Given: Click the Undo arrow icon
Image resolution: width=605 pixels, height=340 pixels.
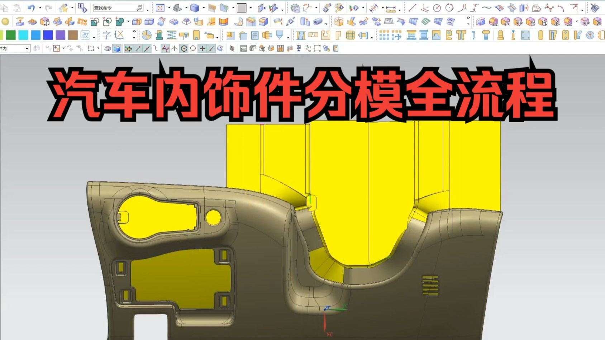Looking at the screenshot, I should 31,8.
